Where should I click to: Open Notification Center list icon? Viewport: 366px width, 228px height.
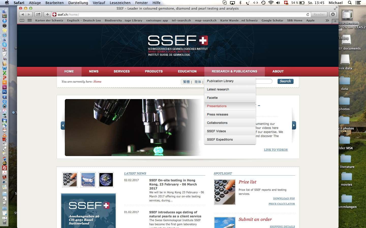click(358, 3)
